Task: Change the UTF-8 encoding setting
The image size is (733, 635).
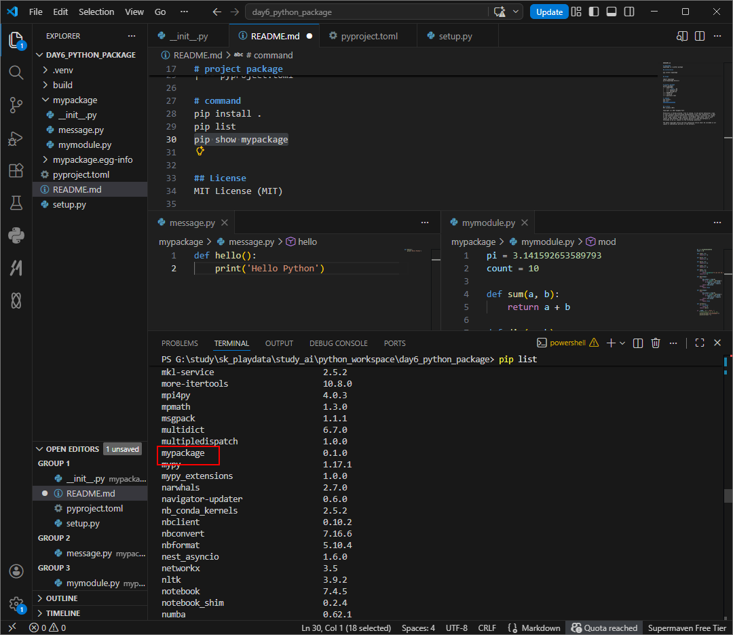Action: (457, 628)
